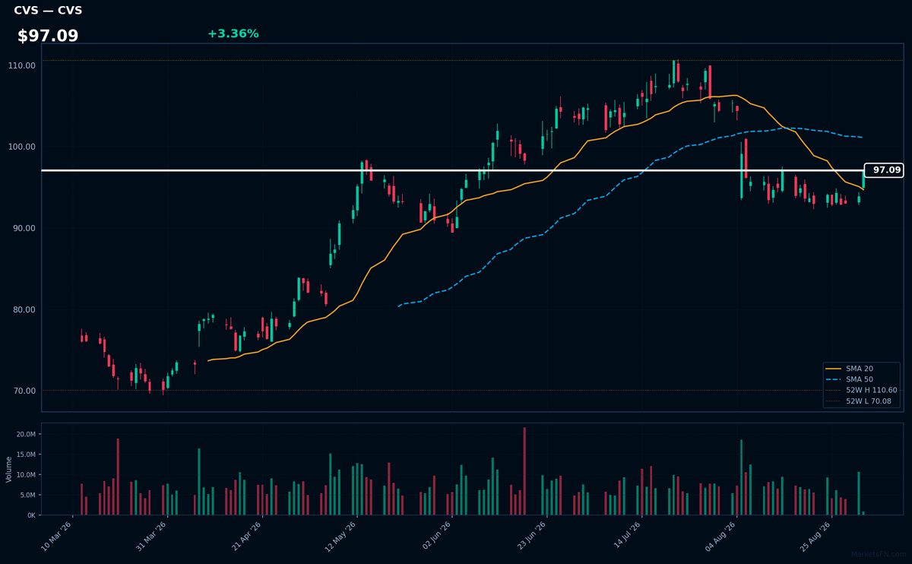Click the $97.09 price header
Screen dimensions: 912x564
pos(48,36)
